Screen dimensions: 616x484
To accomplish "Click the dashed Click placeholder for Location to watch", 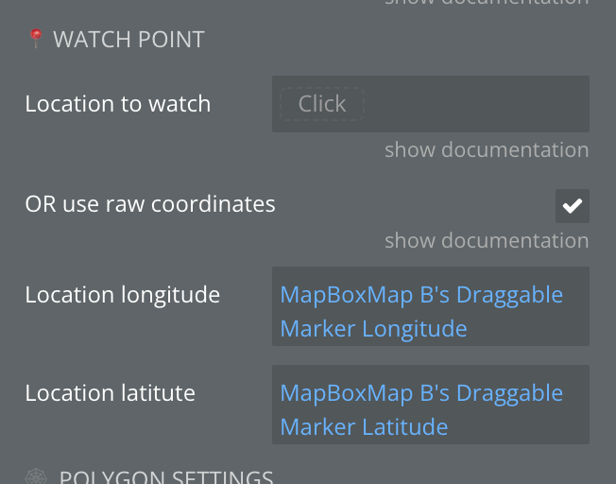I will point(322,104).
